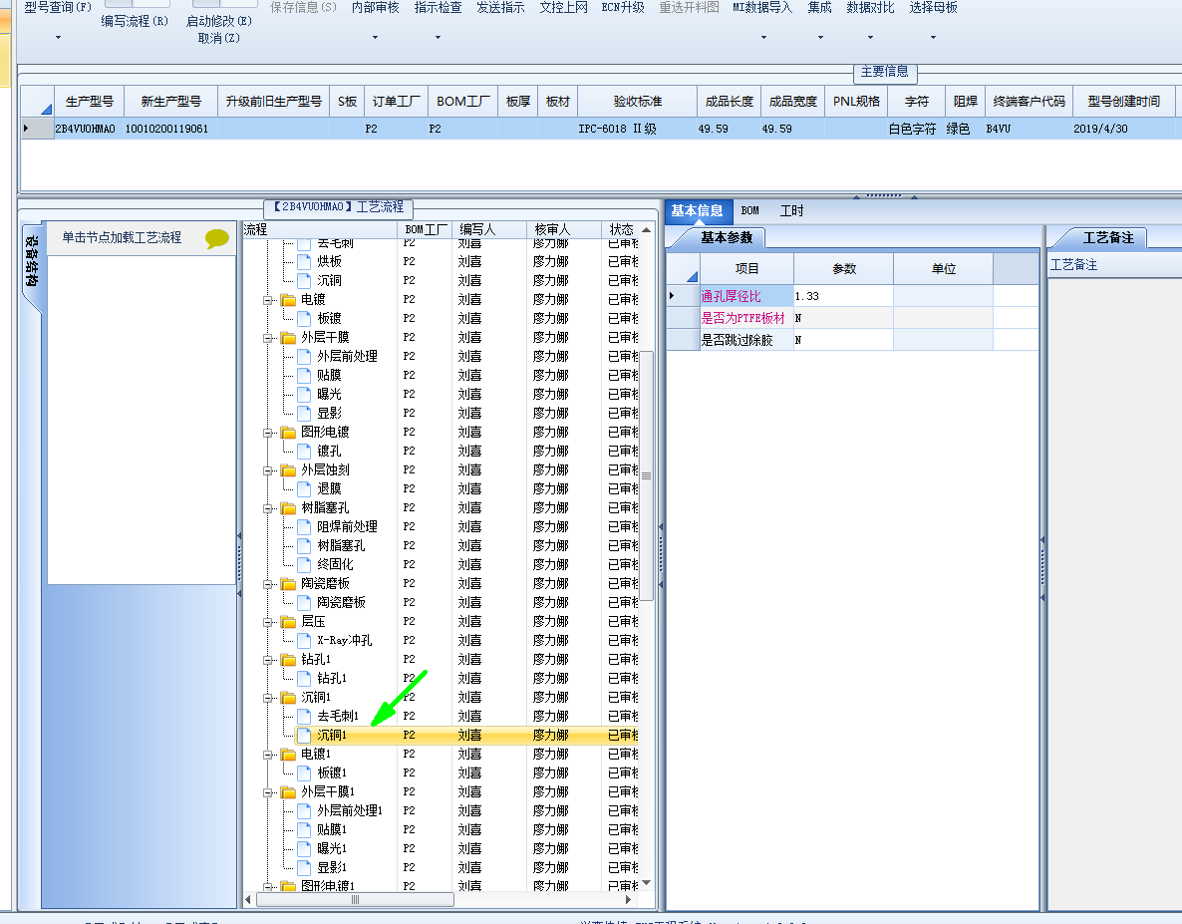Click the folder icon beside 外层干膜
The image size is (1182, 924).
[288, 338]
